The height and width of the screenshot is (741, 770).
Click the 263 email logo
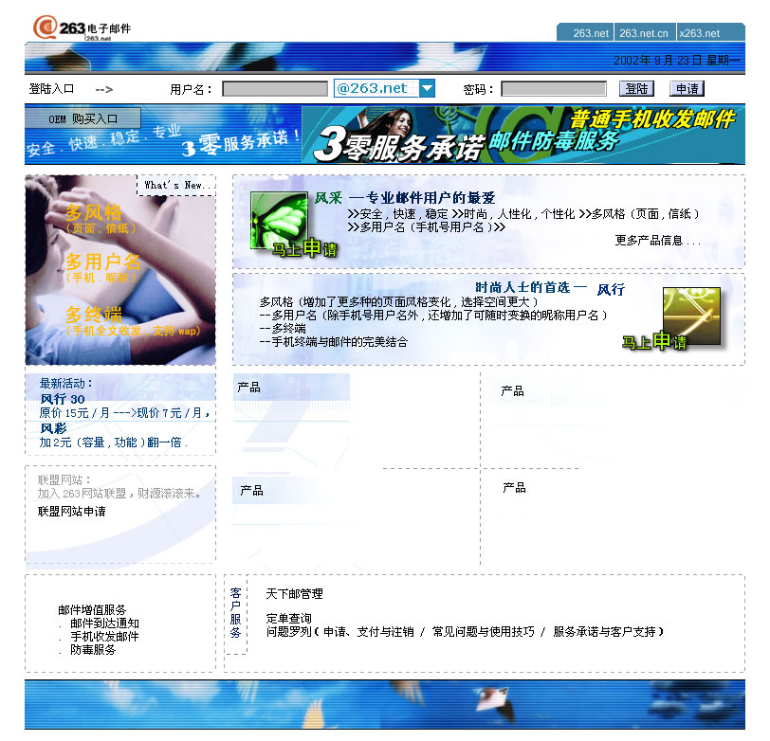coord(82,27)
